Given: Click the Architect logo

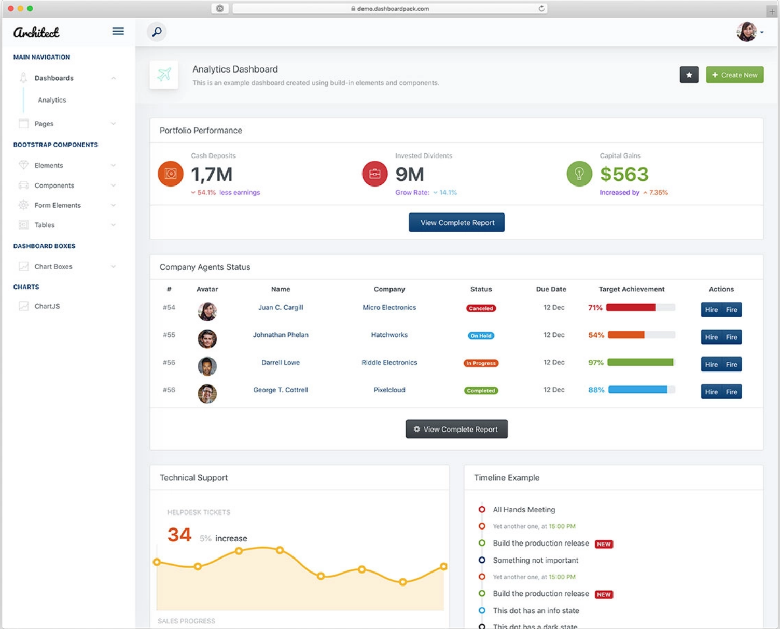Looking at the screenshot, I should [36, 32].
